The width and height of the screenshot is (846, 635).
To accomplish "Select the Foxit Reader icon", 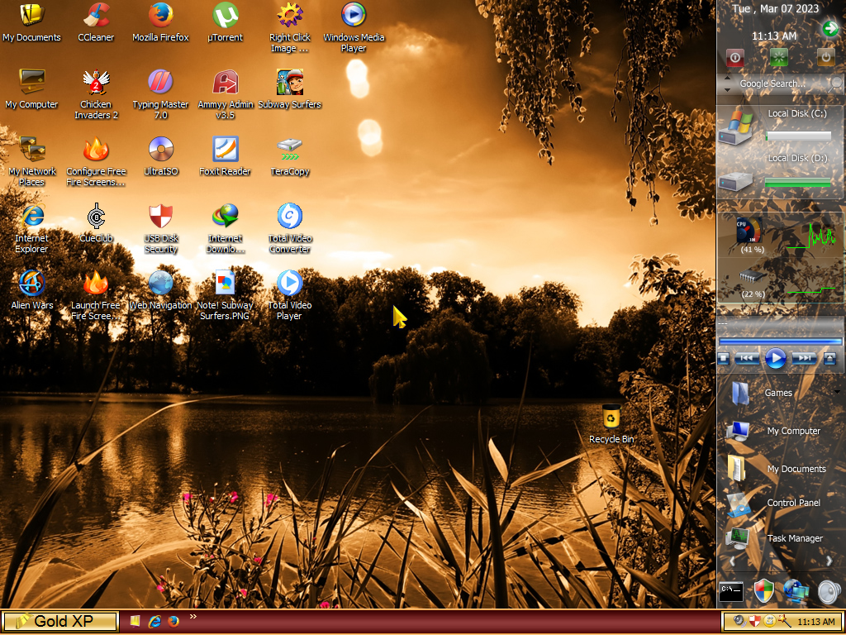I will tap(225, 150).
